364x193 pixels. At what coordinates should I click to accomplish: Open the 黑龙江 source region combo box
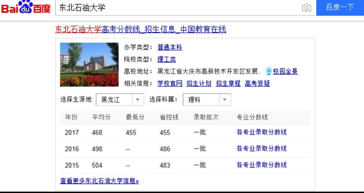[120, 100]
